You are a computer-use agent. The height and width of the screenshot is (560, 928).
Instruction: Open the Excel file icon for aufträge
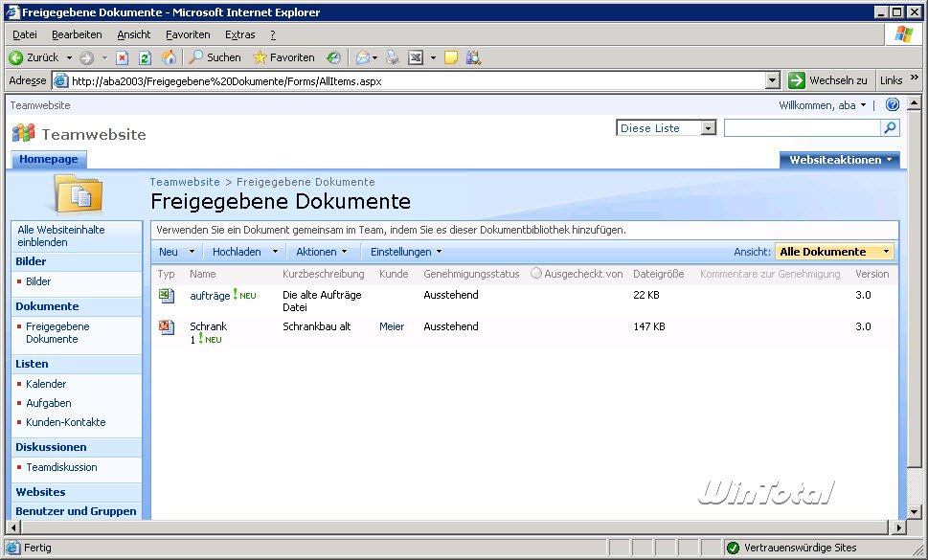click(167, 296)
